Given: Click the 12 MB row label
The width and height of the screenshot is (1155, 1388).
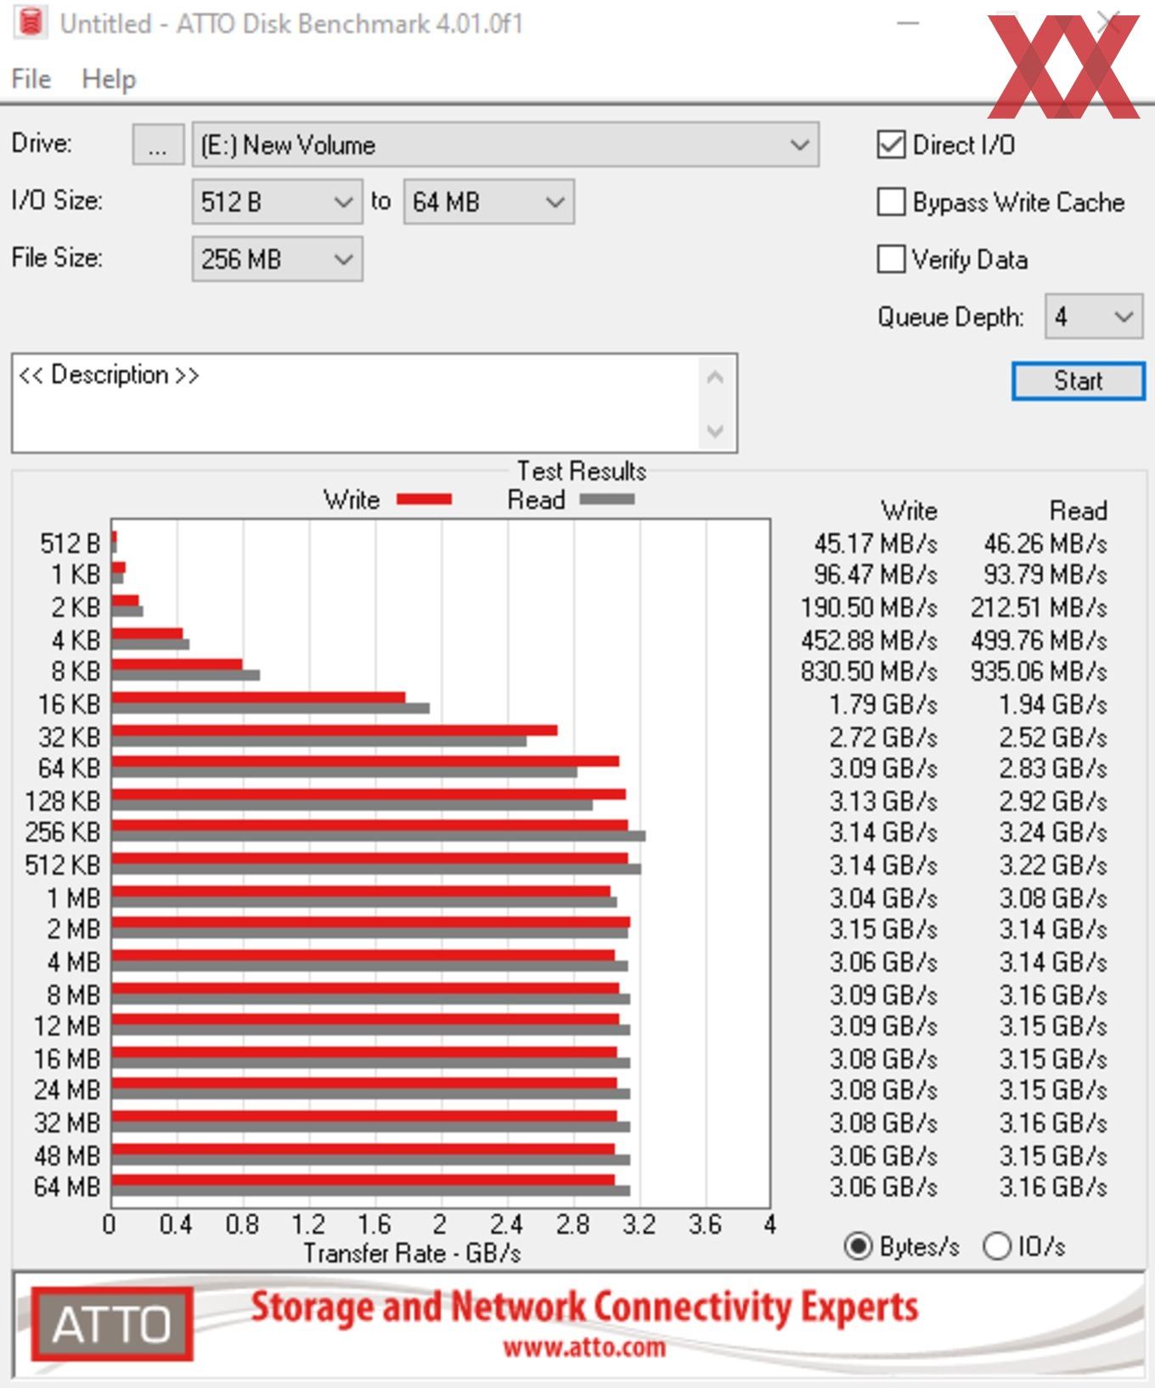Looking at the screenshot, I should [x=67, y=1026].
